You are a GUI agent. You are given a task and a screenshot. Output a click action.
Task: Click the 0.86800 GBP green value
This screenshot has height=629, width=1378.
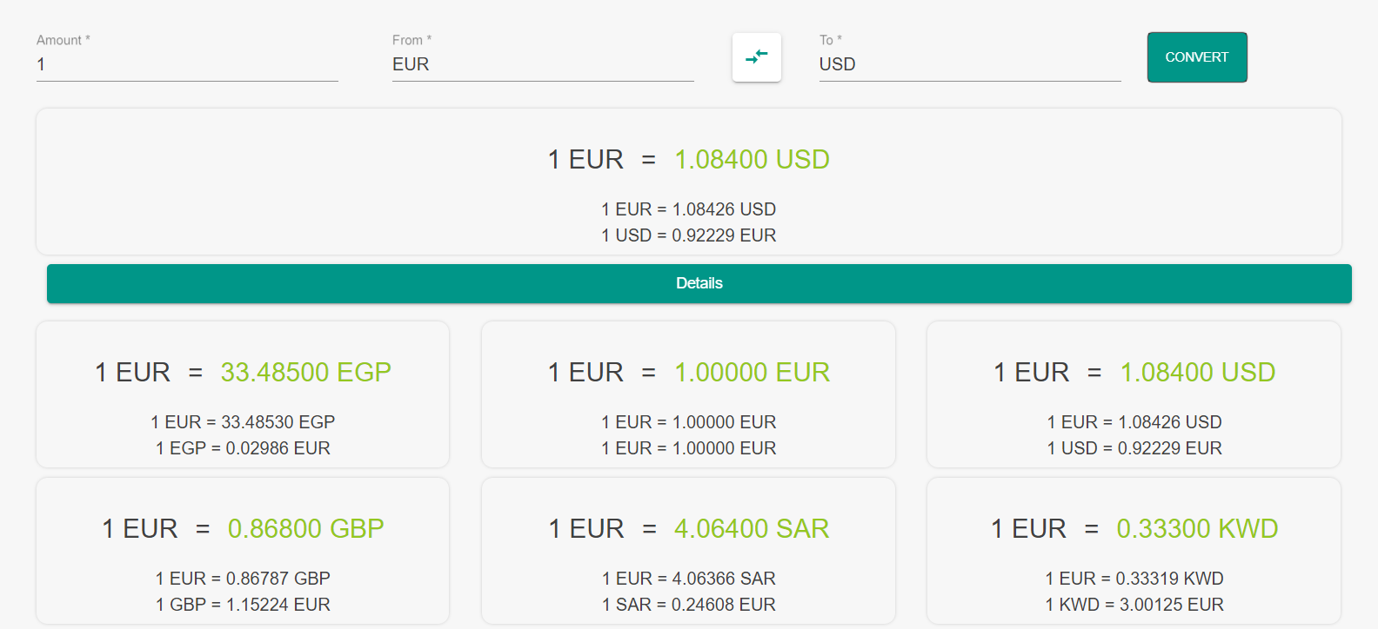click(305, 529)
